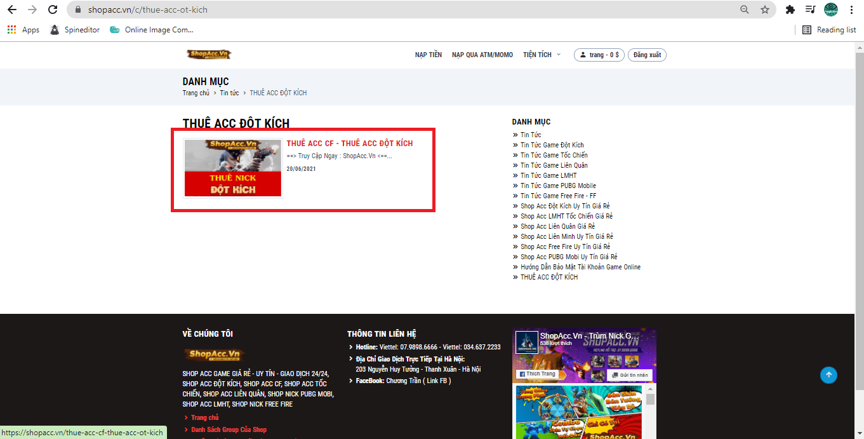864x439 pixels.
Task: Select Tin Tức Game Tốc Chiến category
Action: 554,155
